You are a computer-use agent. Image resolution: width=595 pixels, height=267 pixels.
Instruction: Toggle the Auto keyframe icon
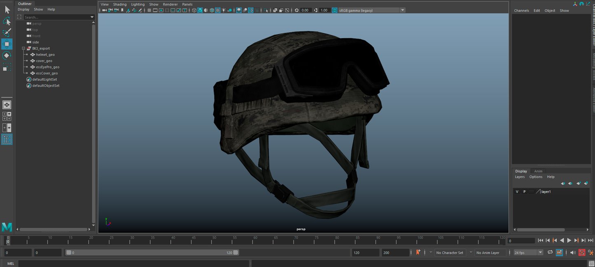click(582, 252)
